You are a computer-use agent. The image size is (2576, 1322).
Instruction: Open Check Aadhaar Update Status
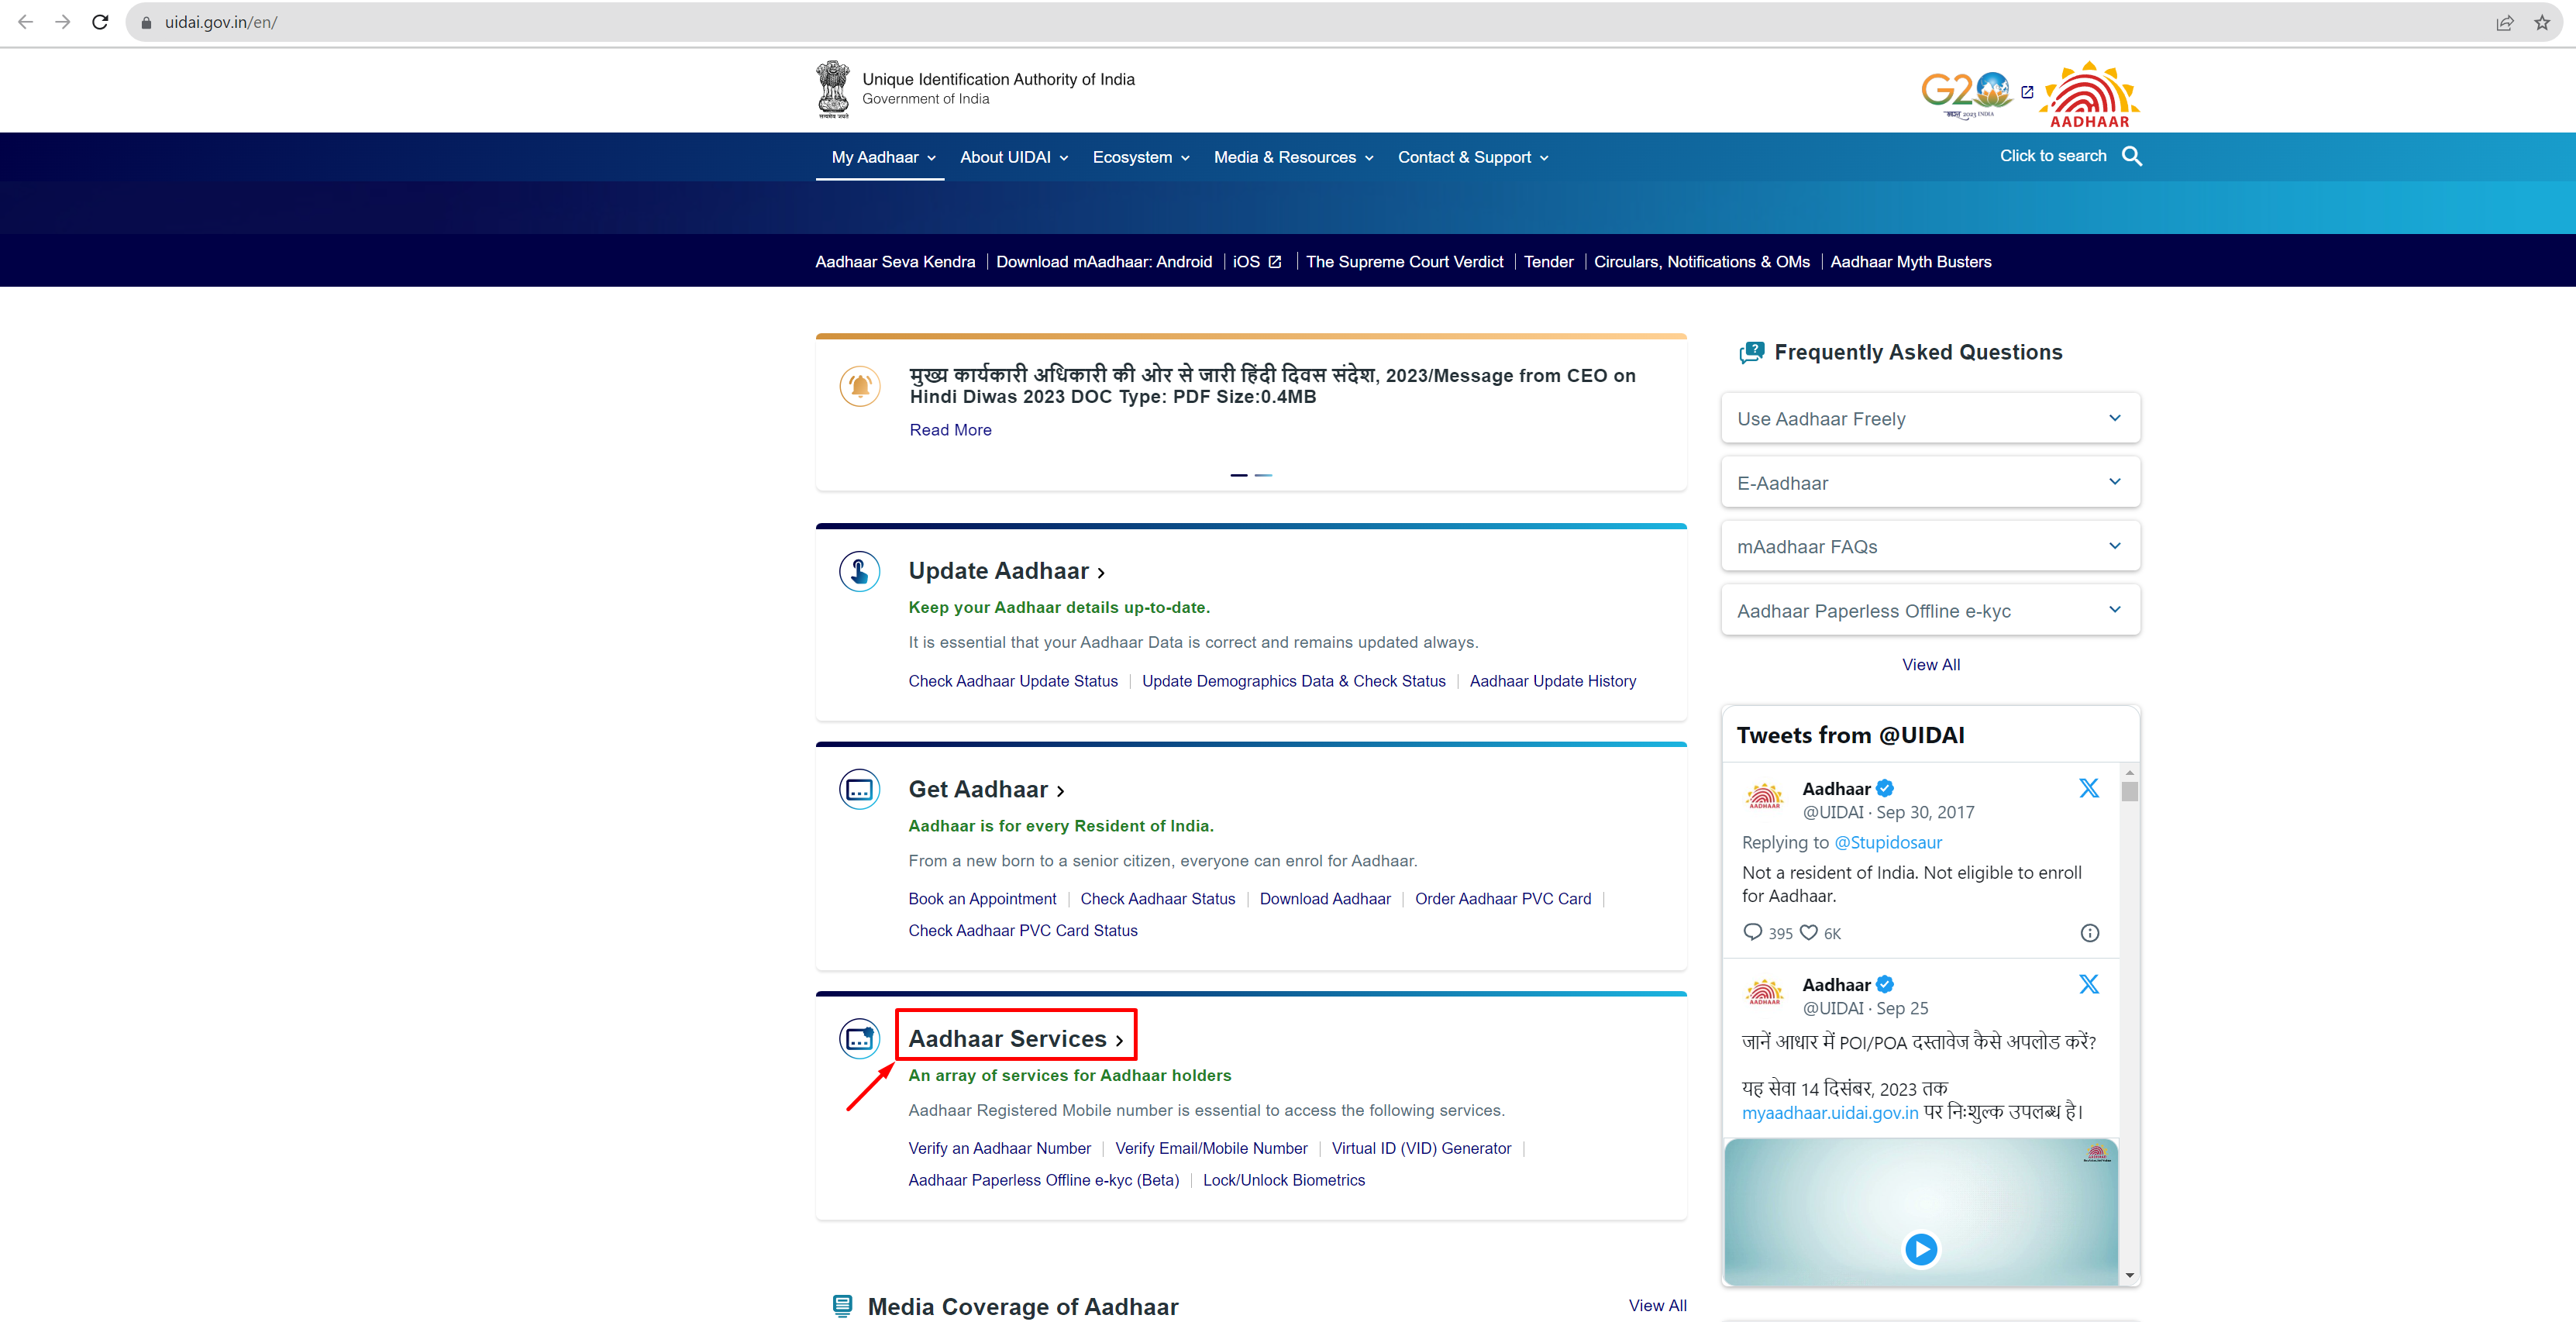point(1013,681)
